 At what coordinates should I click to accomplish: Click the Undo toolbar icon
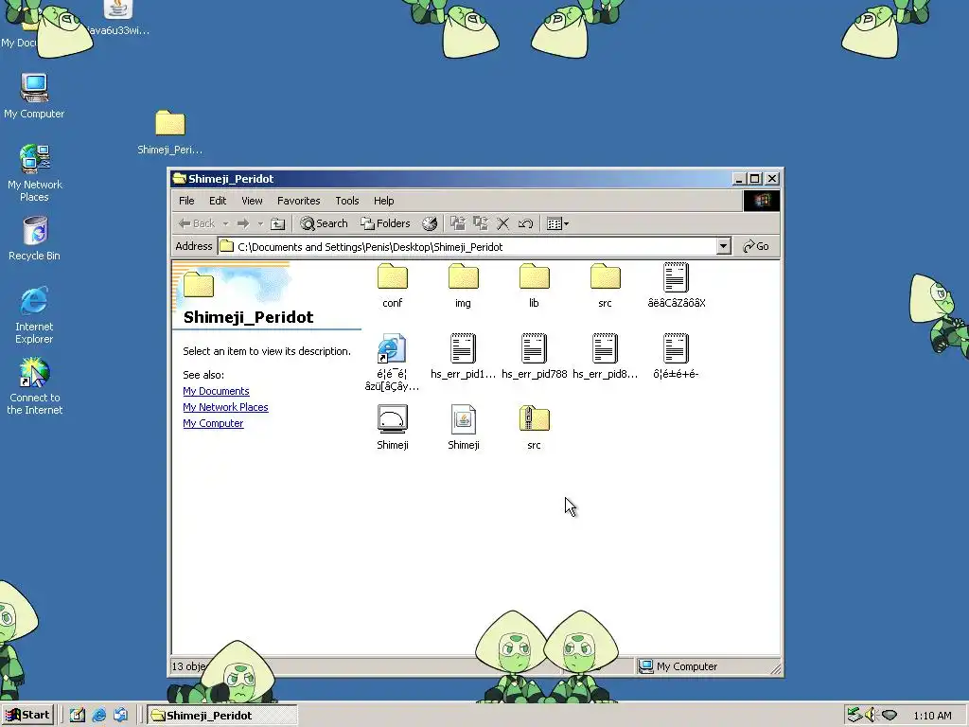coord(525,223)
